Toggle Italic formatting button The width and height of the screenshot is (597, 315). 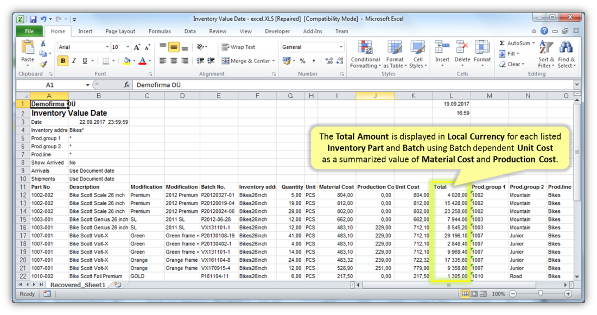(74, 61)
